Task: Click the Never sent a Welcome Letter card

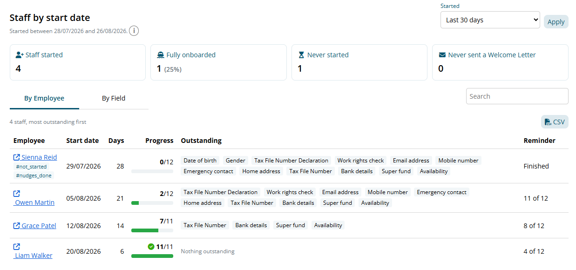Action: 501,62
